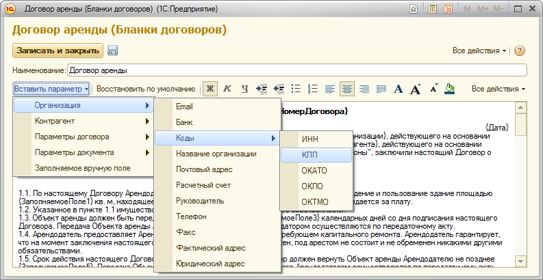Open the text fill color picker
Viewport: 543px width, 280px height.
click(450, 89)
